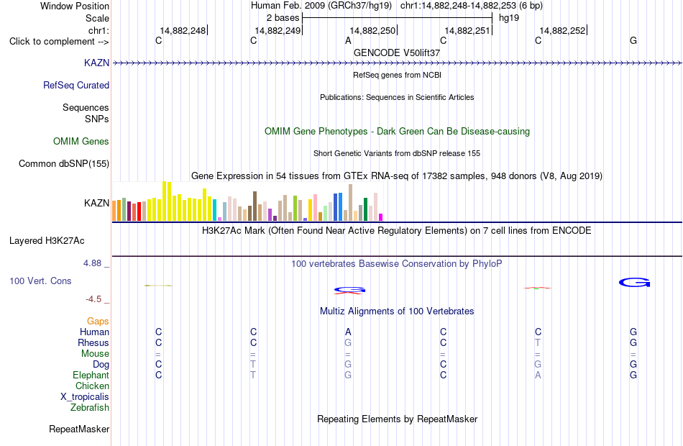Select the Elephant alignment row label
This screenshot has height=446, width=683.
(91, 375)
